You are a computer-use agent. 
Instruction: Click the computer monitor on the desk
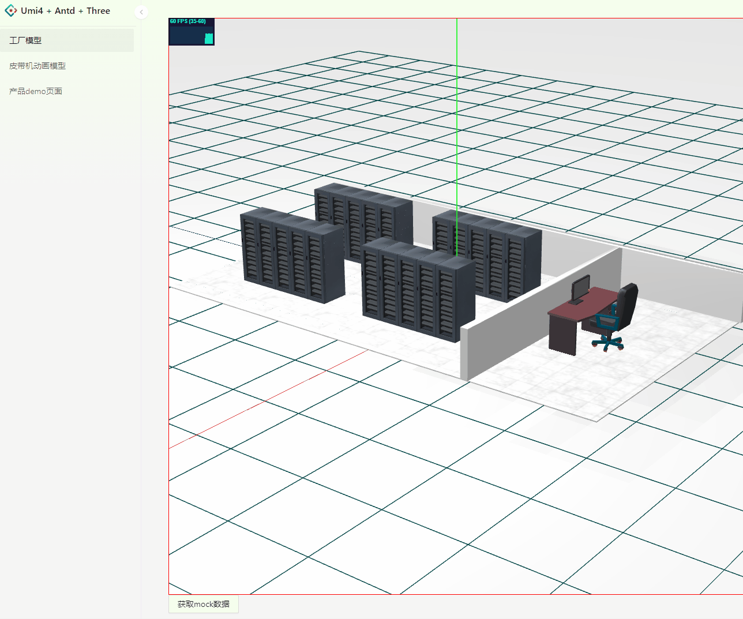580,290
